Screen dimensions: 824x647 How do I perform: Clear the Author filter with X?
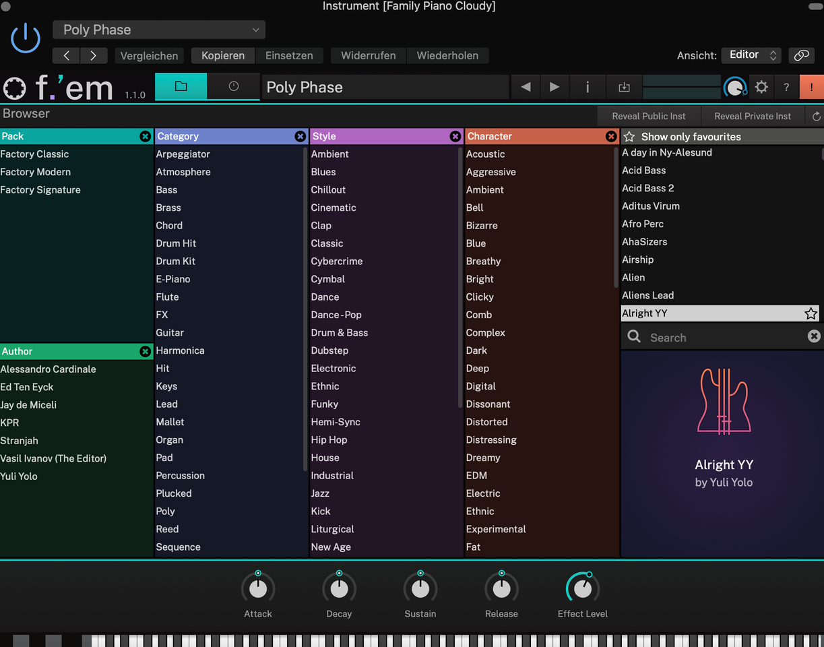(145, 351)
